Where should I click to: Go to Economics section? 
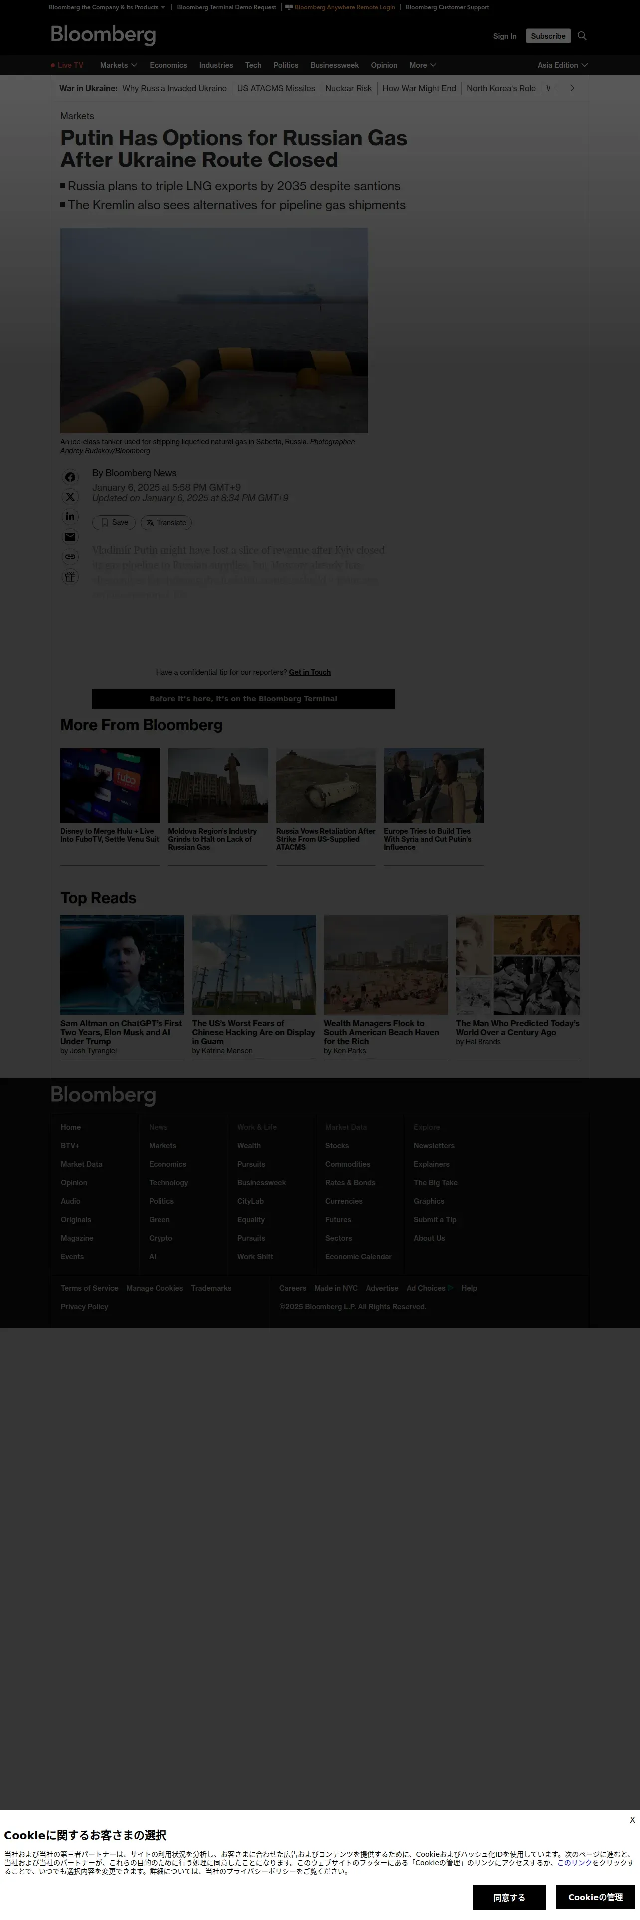(x=168, y=65)
